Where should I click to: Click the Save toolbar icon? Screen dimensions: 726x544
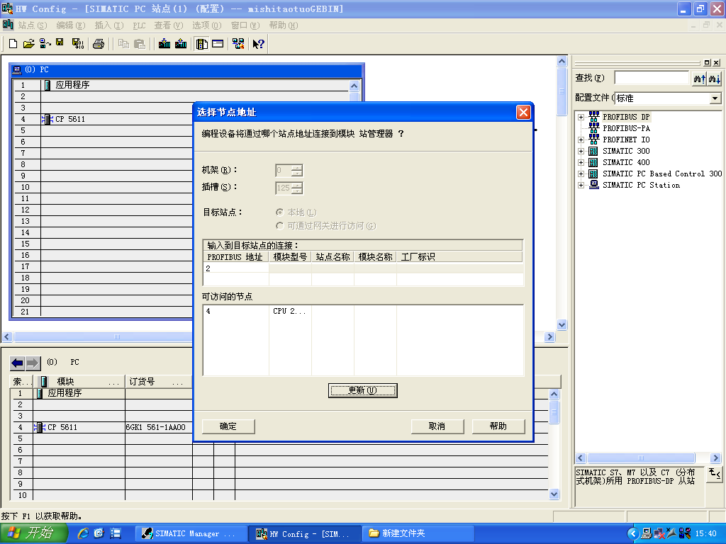pos(60,43)
